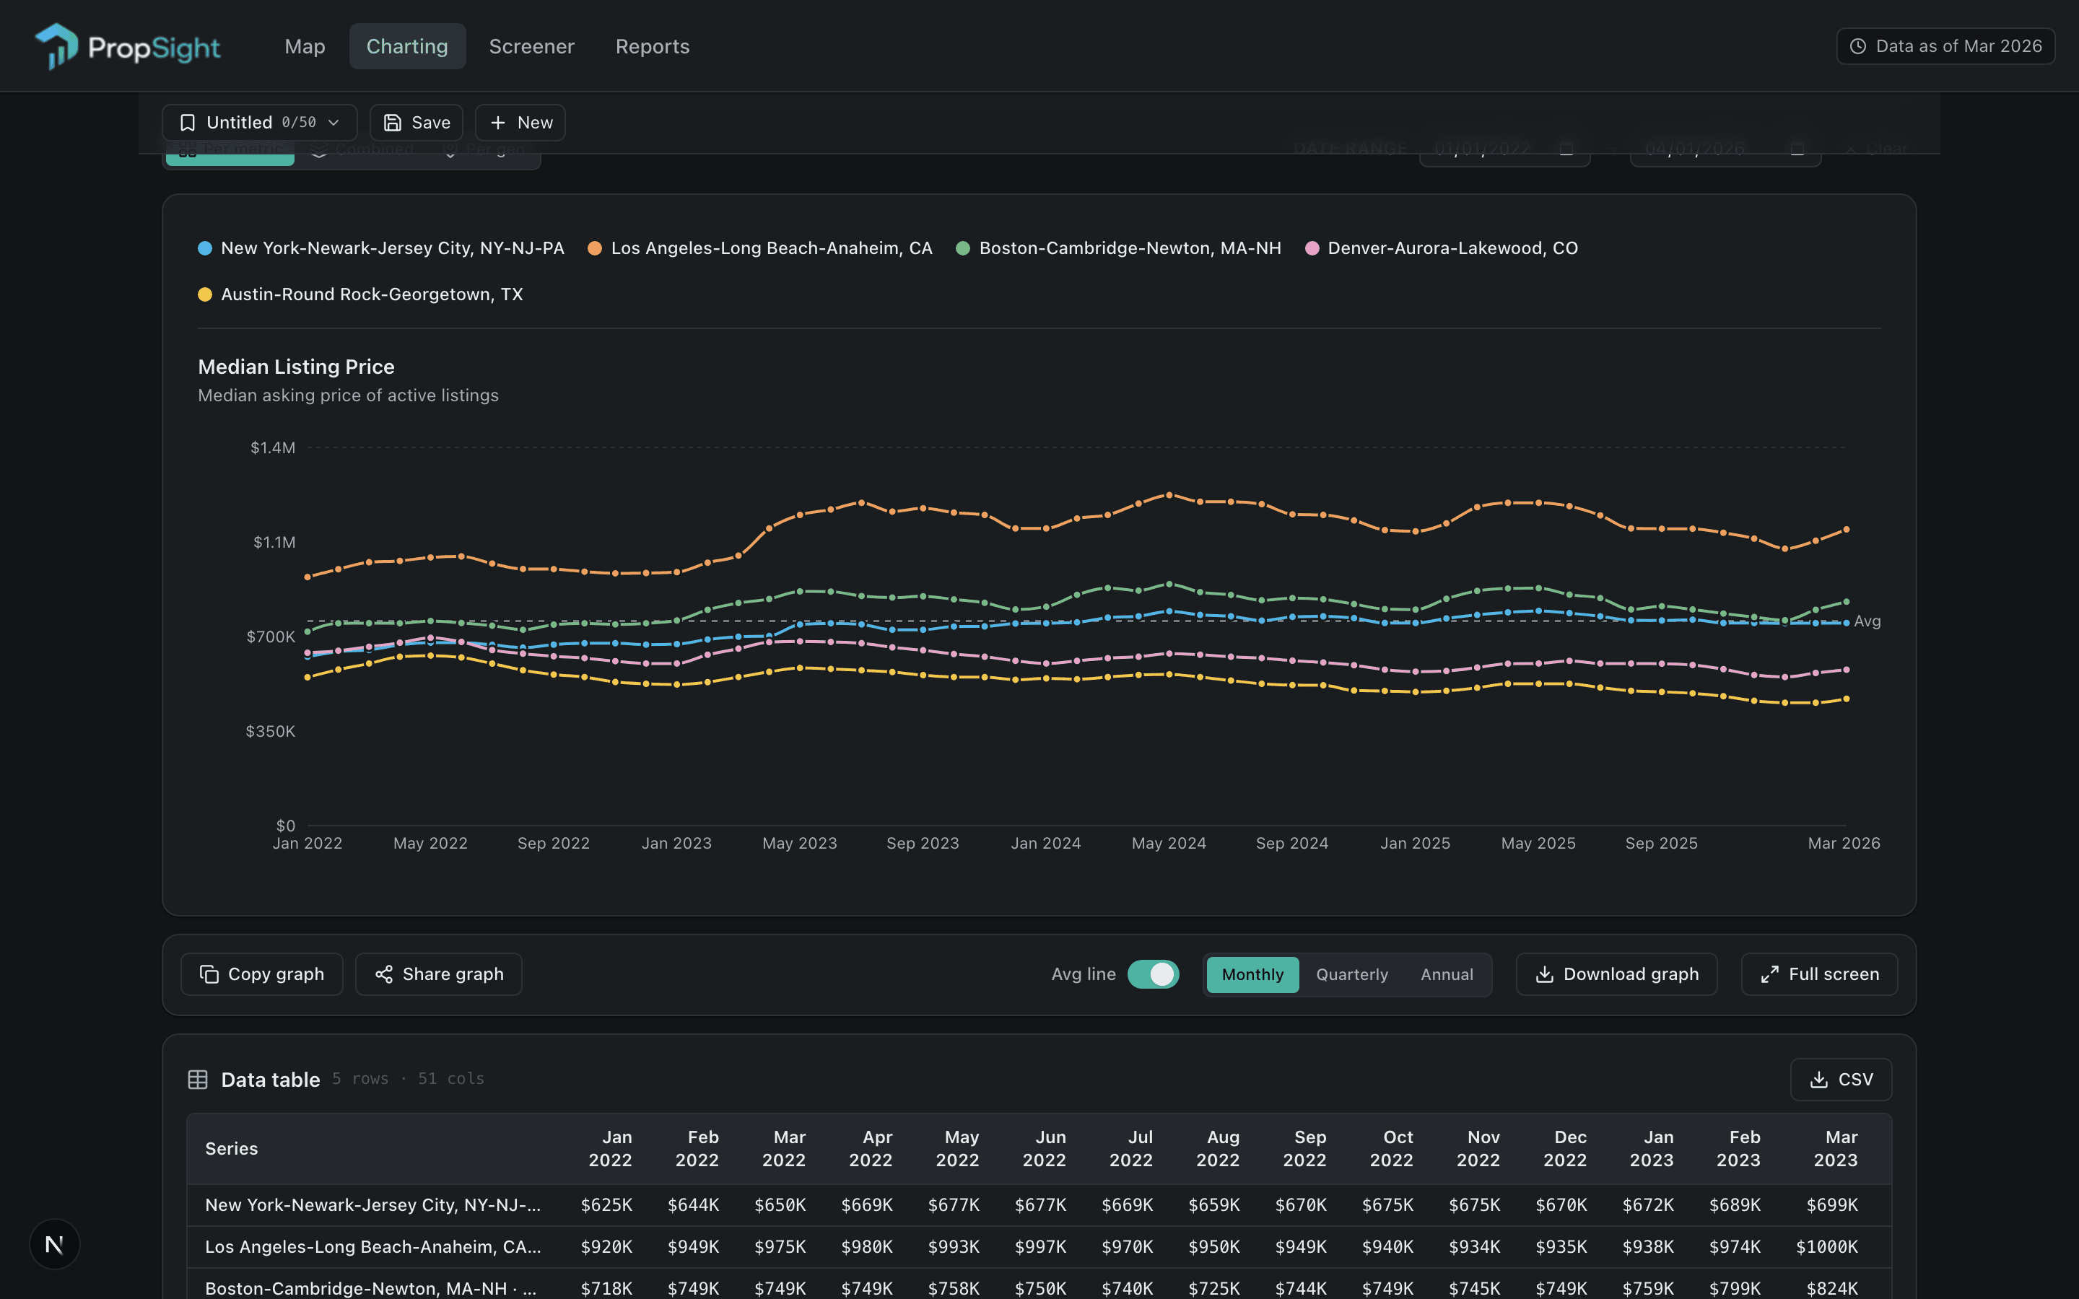Viewport: 2079px width, 1299px height.
Task: Select the New York-Newark-Jersey City table row
Action: (x=1039, y=1205)
